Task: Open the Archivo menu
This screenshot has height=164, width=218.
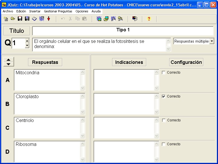Action: click(8, 11)
